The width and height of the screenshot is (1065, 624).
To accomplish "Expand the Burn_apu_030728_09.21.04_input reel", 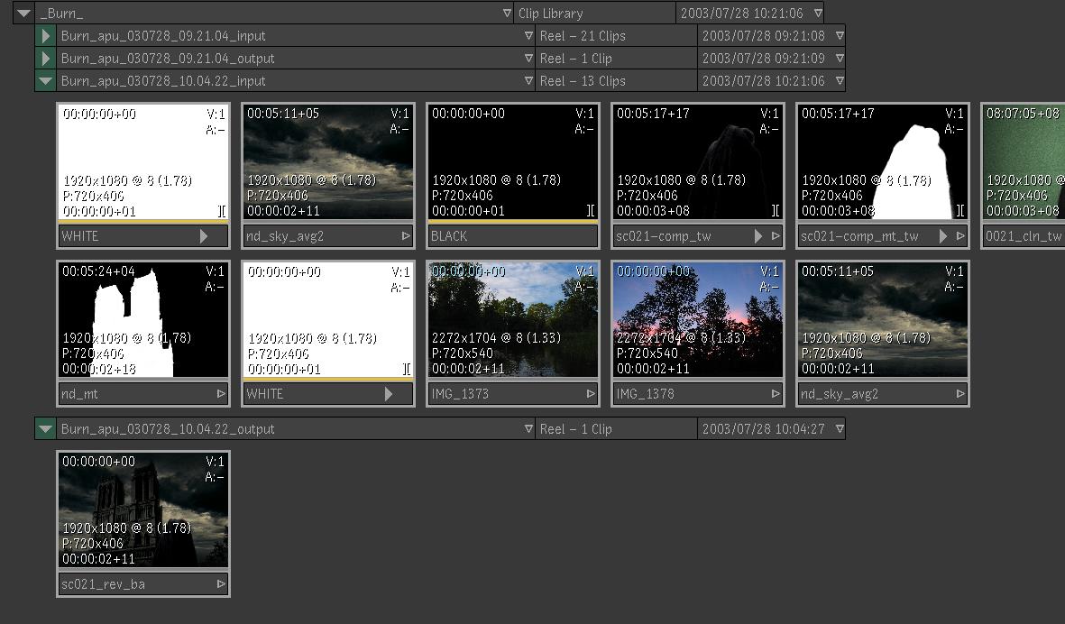I will [45, 35].
